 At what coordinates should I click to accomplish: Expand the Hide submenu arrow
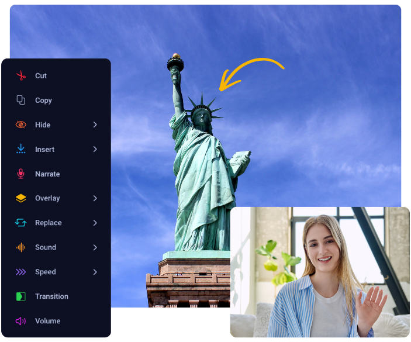[95, 125]
